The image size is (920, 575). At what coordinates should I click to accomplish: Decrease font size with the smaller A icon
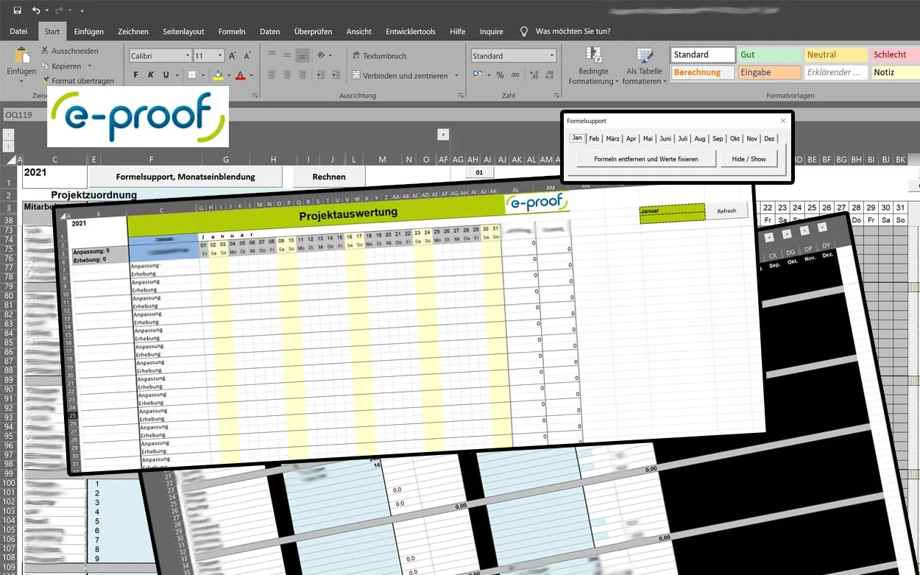tap(247, 56)
